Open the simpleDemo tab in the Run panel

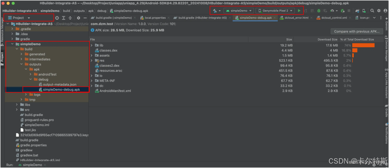(x=32, y=165)
